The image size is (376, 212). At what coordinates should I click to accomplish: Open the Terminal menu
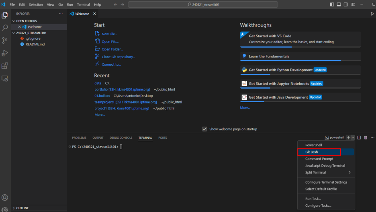[x=83, y=4]
